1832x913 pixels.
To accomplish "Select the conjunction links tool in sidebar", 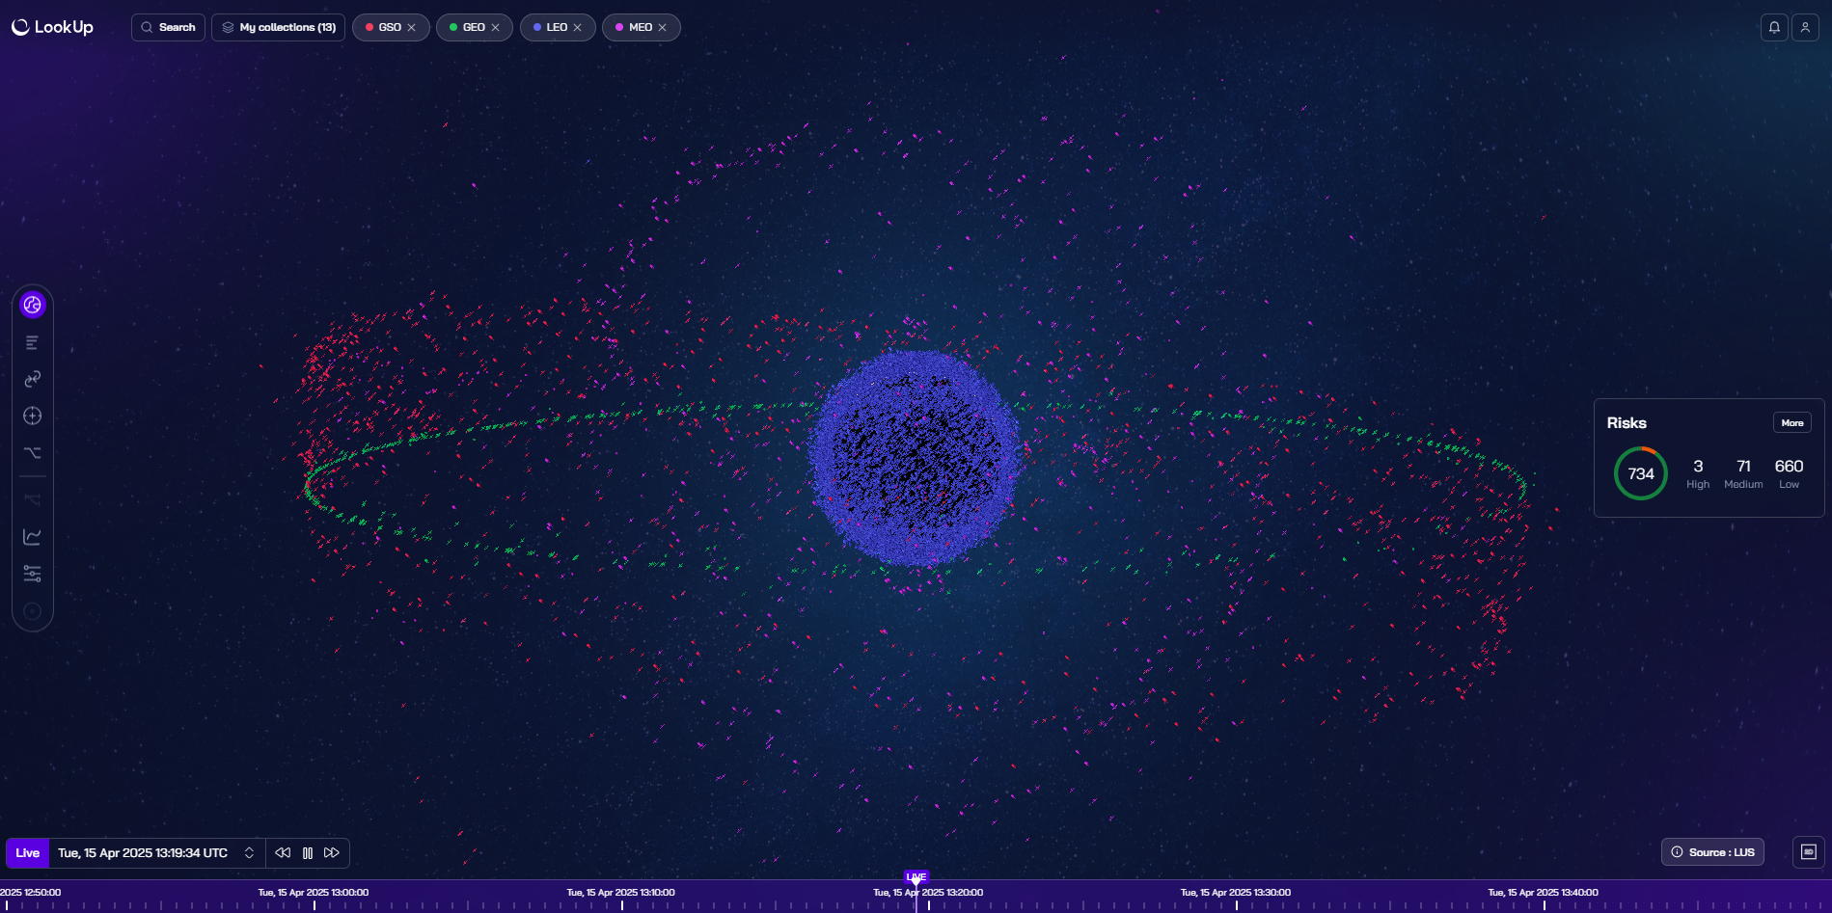I will [x=32, y=378].
